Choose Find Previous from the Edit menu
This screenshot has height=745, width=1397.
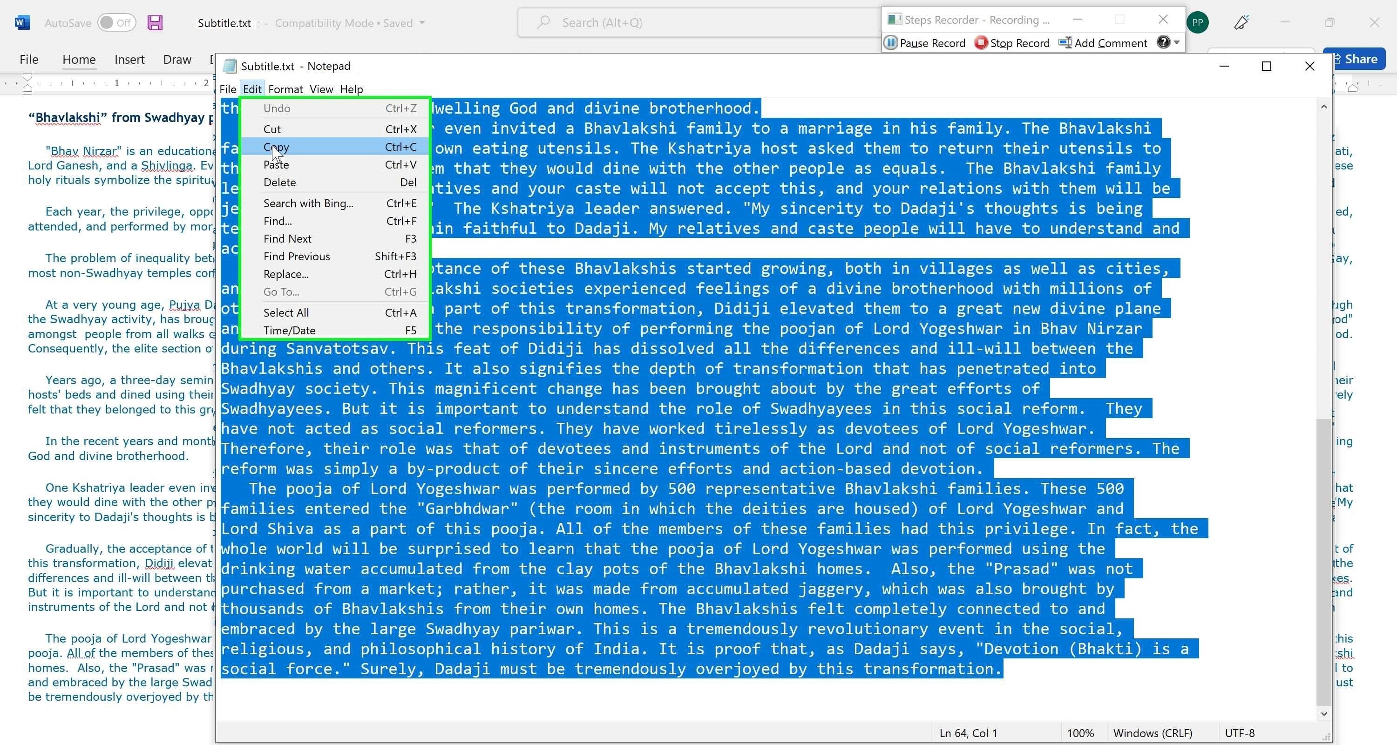336,257
